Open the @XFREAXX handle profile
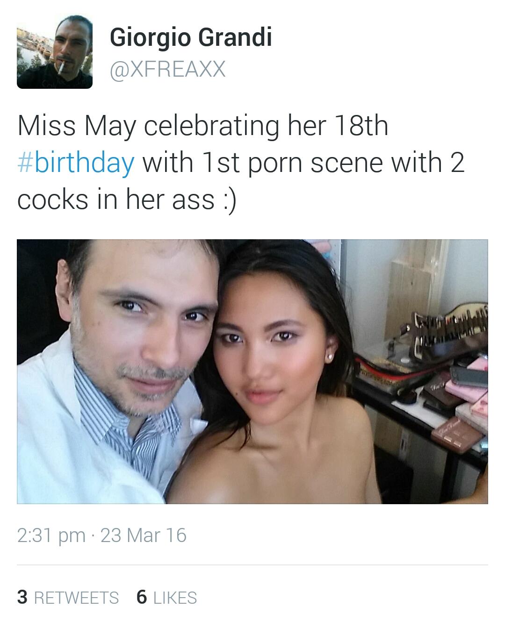Screen dimensions: 505x621 click(167, 69)
